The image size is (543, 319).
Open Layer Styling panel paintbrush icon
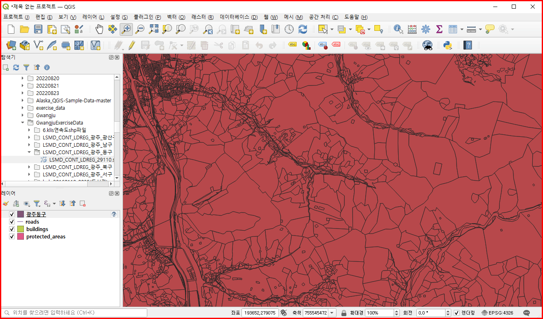coord(6,203)
